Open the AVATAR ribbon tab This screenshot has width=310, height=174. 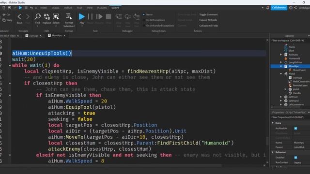(x=68, y=8)
